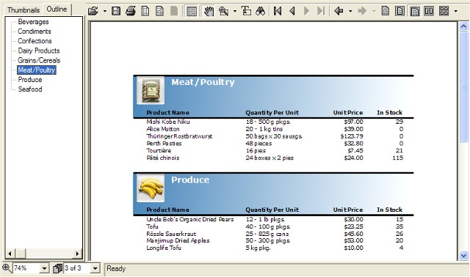Screen dimensions: 470x277
Task: Click the Print icon in toolbar
Action: pyautogui.click(x=131, y=12)
